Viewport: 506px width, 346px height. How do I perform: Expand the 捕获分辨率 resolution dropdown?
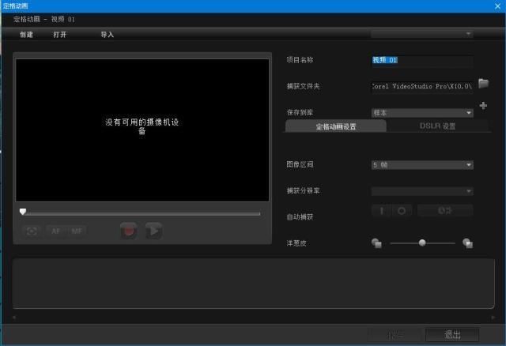pos(422,191)
